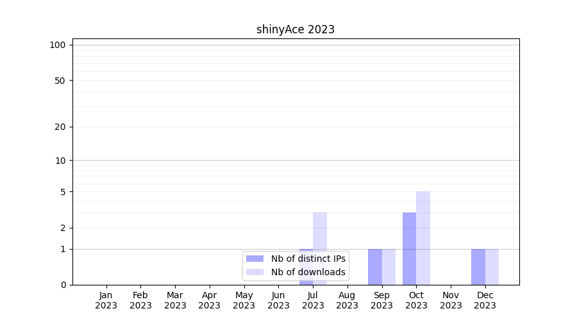577x320 pixels.
Task: Click the "Nb of downloads" legend swatch
Action: [x=255, y=272]
